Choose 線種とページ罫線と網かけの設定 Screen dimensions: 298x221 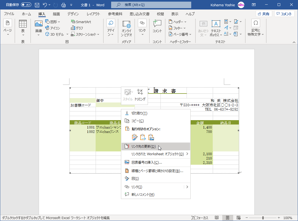[156, 171]
